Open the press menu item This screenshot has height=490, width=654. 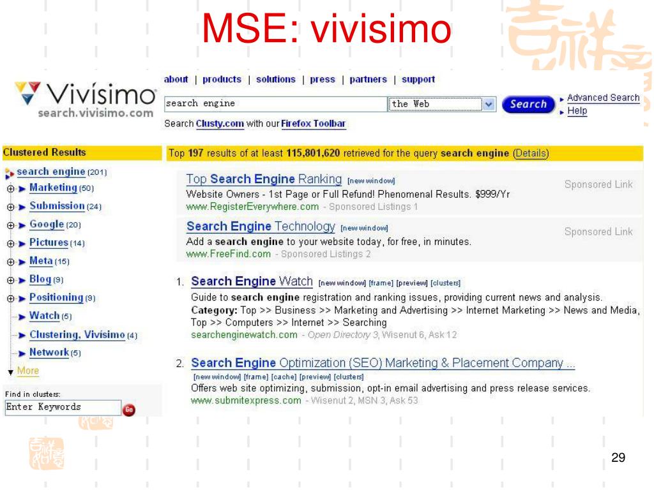(323, 79)
